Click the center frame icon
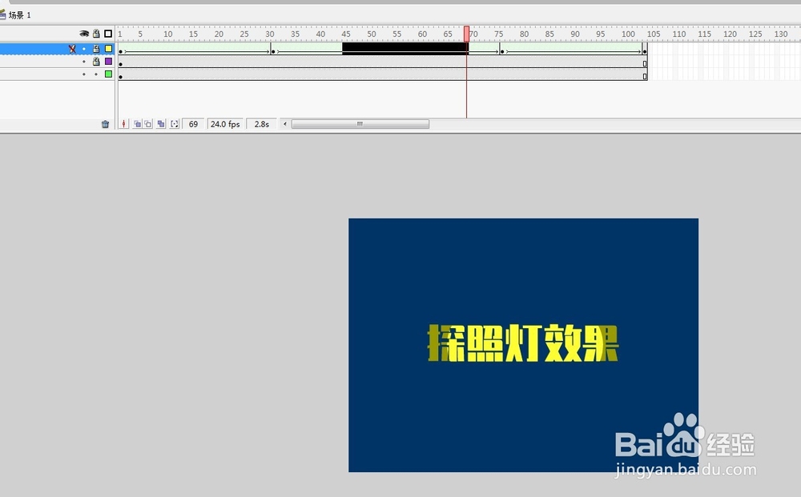Screen dimensions: 801x497 click(x=124, y=123)
